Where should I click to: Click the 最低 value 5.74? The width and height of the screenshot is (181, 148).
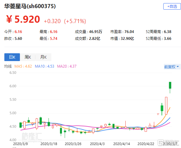(x=53, y=39)
